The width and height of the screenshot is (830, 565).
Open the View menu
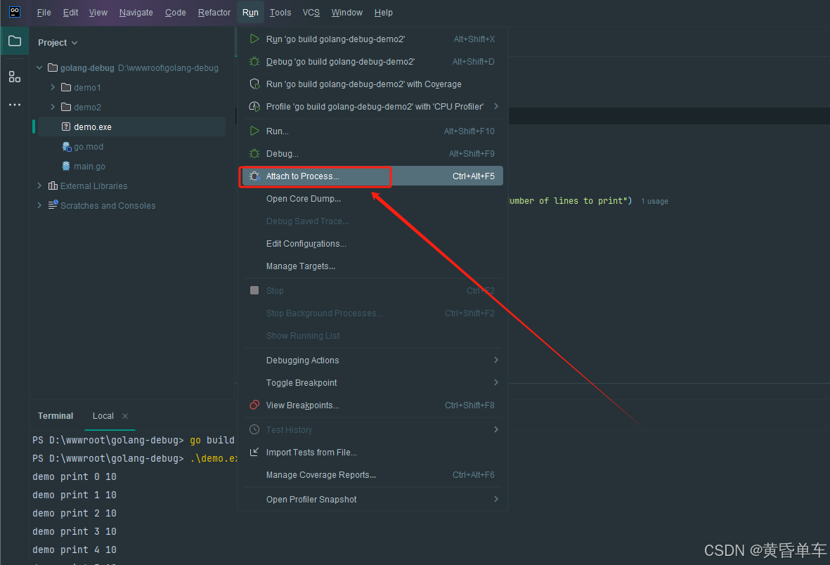(98, 12)
